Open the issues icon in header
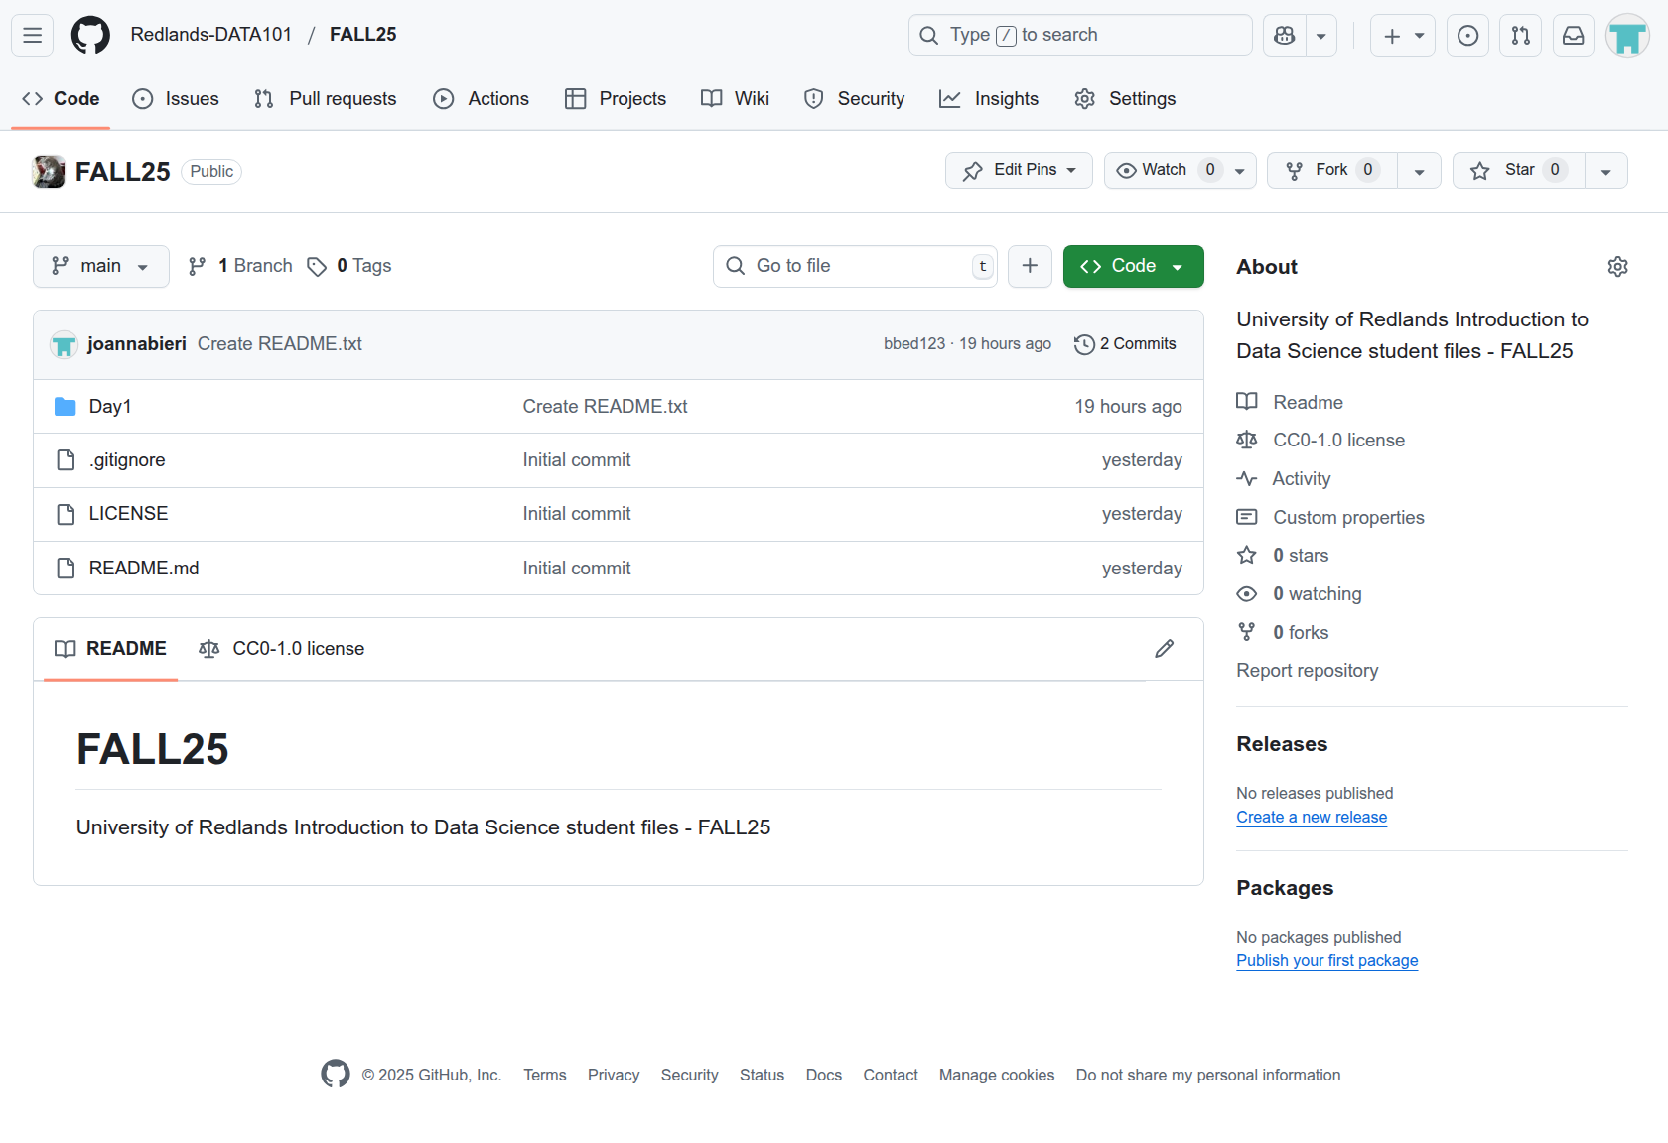Image resolution: width=1668 pixels, height=1143 pixels. click(1467, 36)
